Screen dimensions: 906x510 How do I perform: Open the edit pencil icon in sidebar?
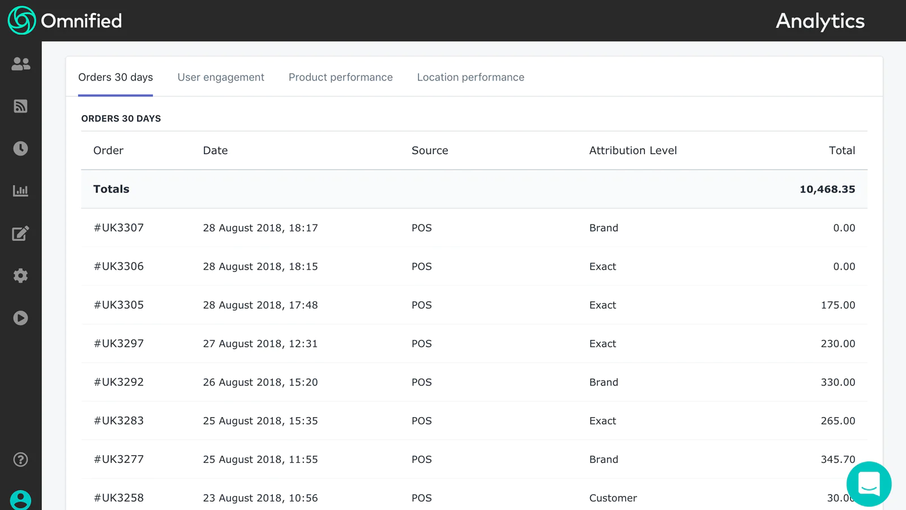(20, 233)
